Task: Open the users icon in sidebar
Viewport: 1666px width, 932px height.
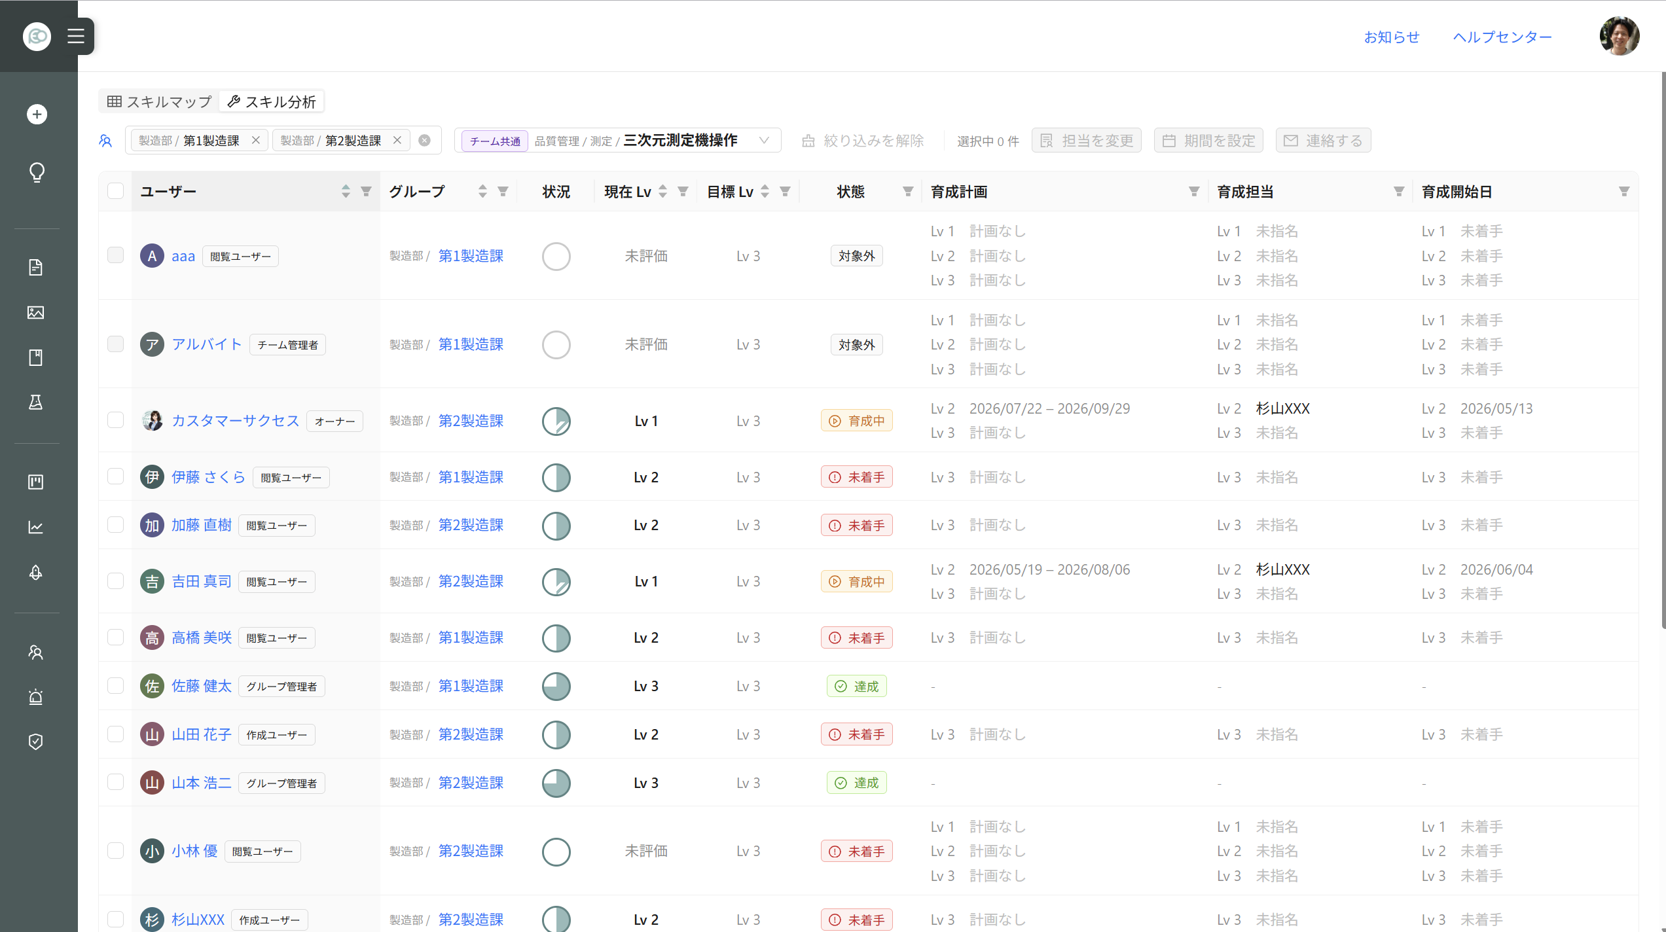Action: (36, 653)
